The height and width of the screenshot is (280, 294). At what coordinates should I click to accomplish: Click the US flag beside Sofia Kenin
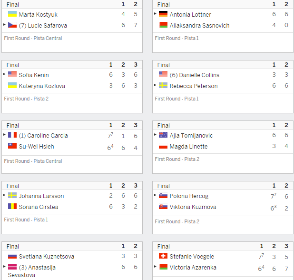point(12,74)
